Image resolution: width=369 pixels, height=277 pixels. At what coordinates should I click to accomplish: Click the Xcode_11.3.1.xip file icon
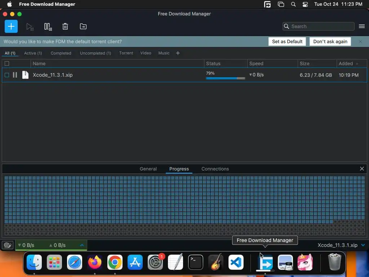25,75
